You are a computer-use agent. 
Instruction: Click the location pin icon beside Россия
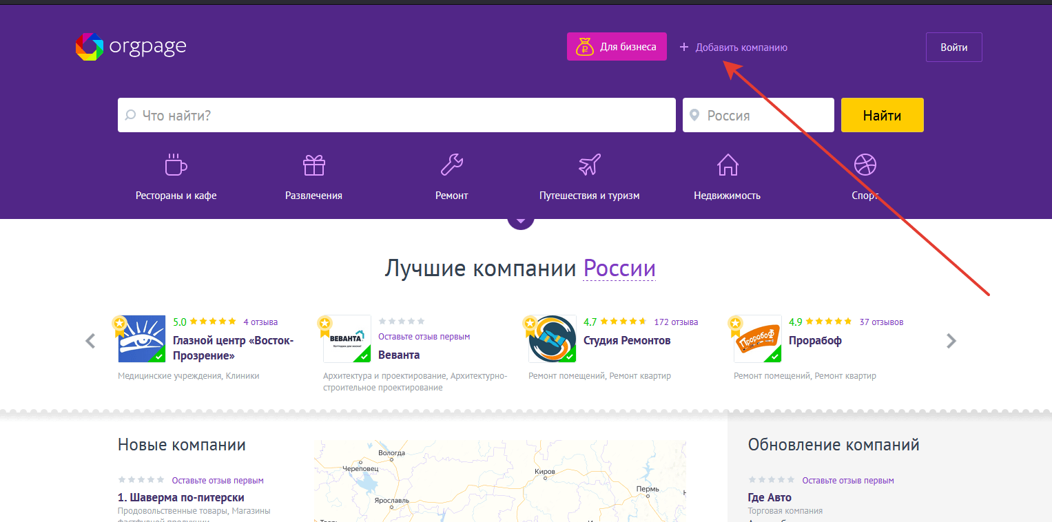point(694,115)
